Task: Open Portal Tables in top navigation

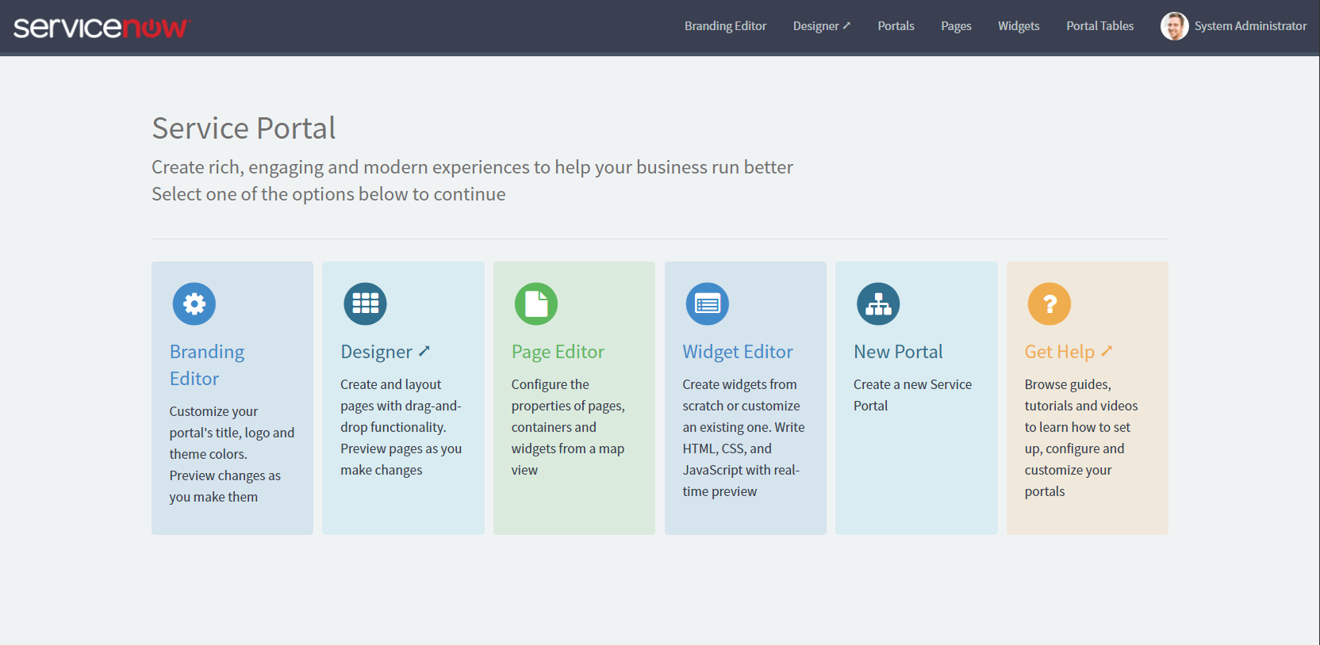Action: (1099, 26)
